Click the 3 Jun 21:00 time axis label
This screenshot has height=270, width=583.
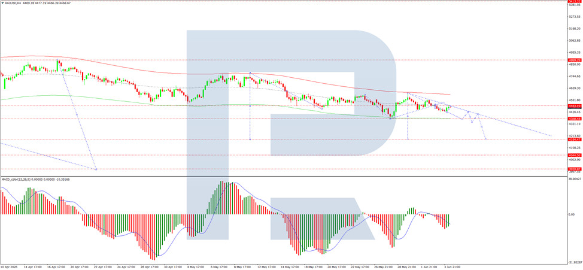pos(453,267)
